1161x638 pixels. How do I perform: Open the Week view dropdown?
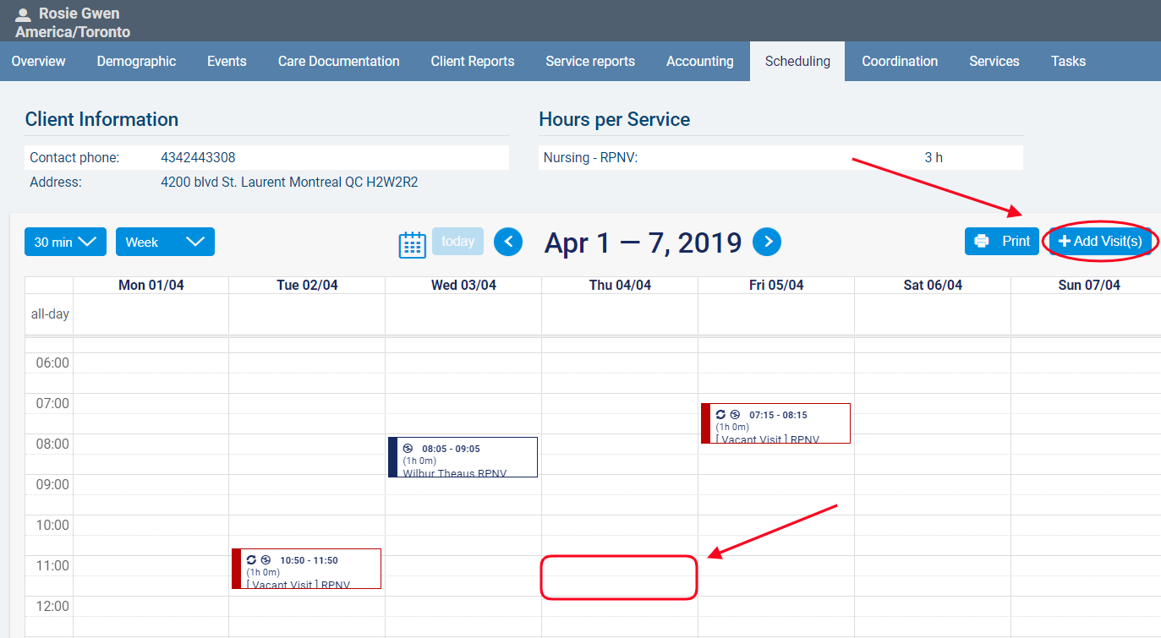pos(165,242)
